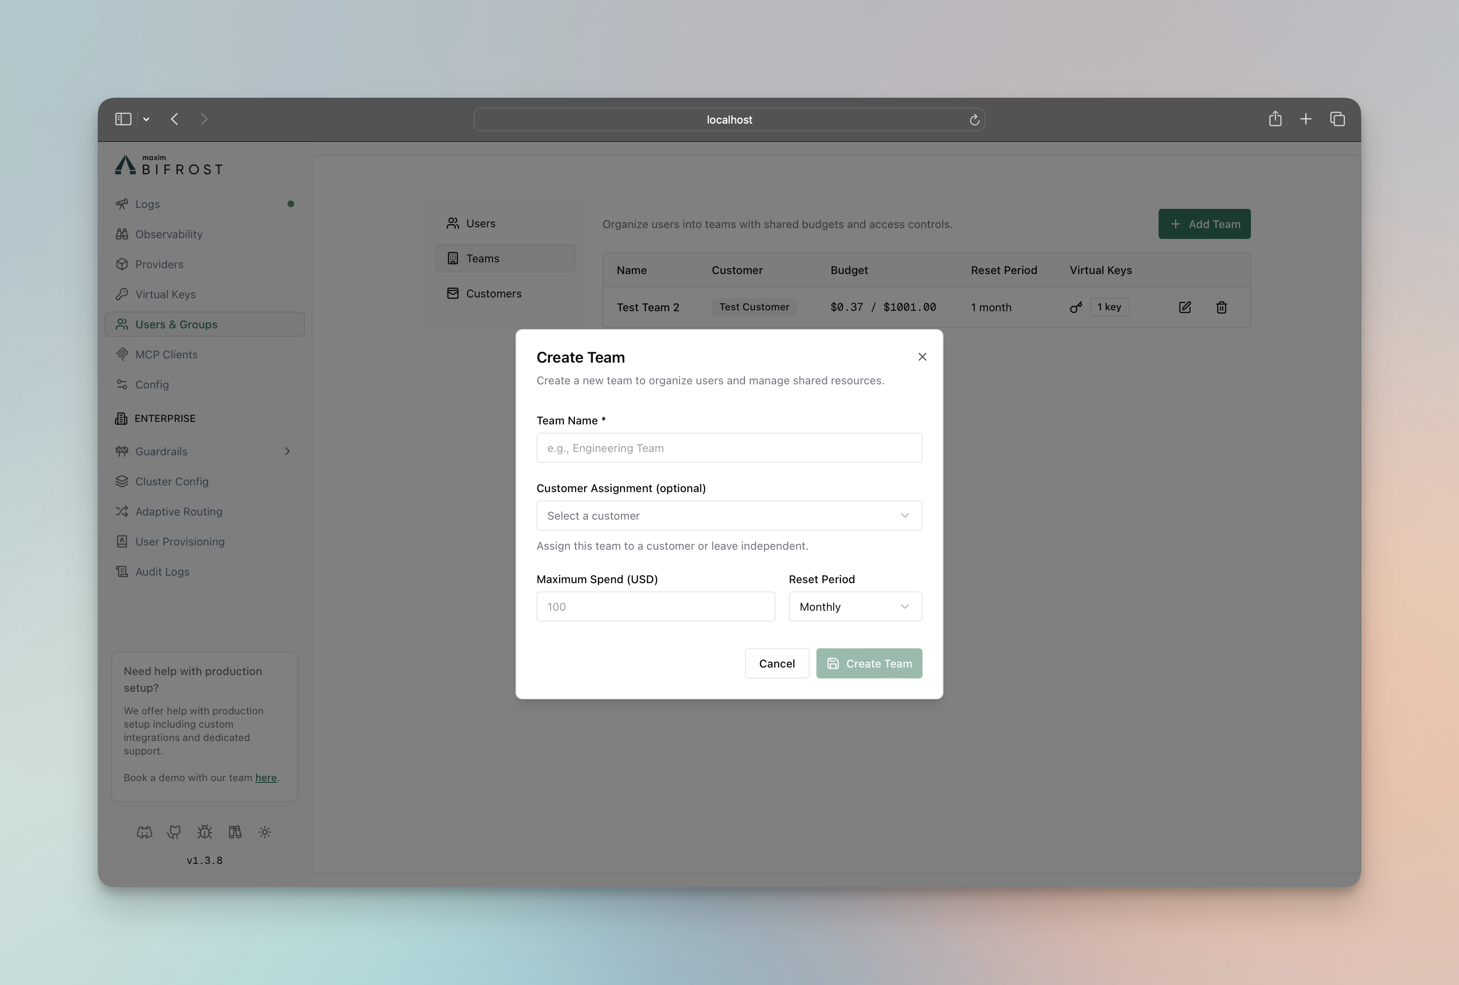Focus the Maximum Spend field
Image resolution: width=1459 pixels, height=985 pixels.
coord(656,607)
